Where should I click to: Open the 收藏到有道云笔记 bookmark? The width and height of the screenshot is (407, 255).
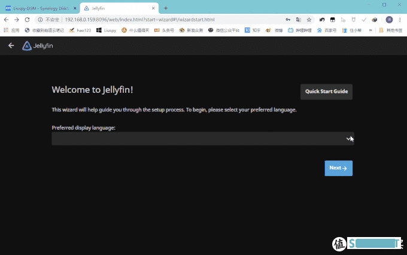click(x=44, y=30)
